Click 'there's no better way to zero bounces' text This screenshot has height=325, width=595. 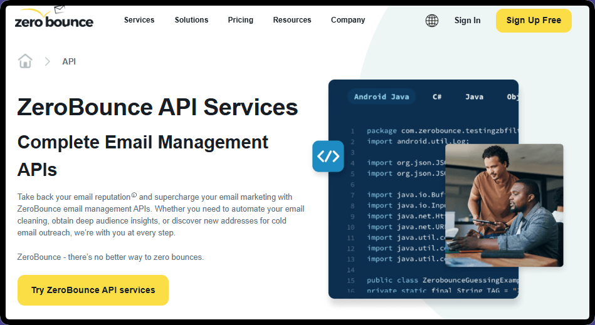click(136, 257)
